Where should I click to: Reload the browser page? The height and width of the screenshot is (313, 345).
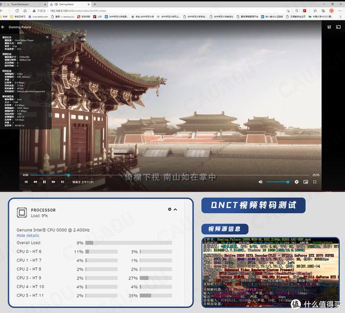coord(17,11)
